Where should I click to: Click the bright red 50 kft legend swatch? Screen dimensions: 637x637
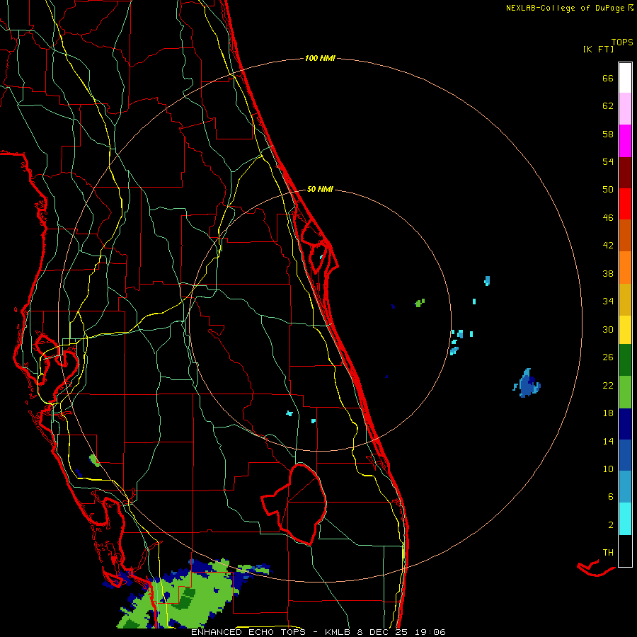pyautogui.click(x=625, y=204)
